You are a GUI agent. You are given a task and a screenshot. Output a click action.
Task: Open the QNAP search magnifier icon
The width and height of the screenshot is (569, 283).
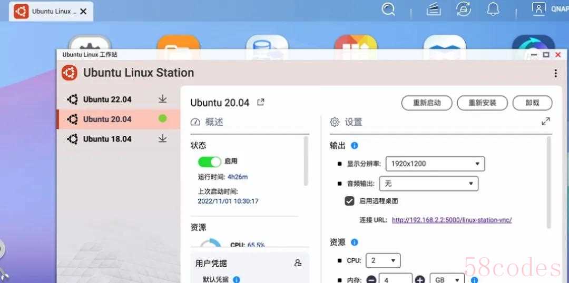point(388,9)
